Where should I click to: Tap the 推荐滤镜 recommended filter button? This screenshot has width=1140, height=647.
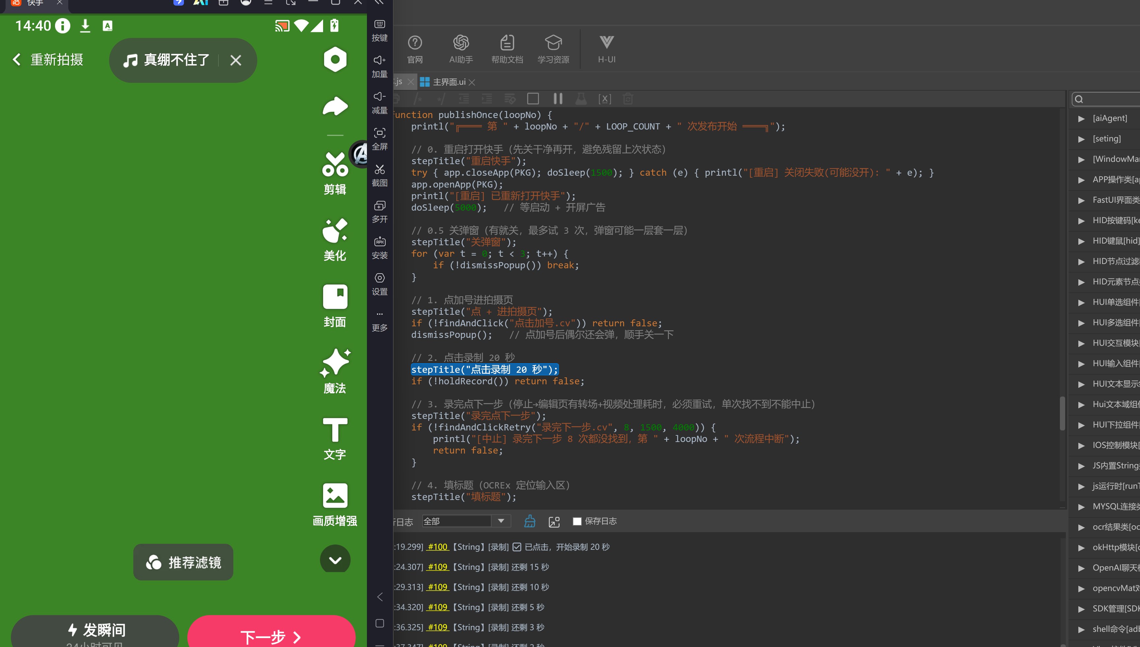pos(183,562)
